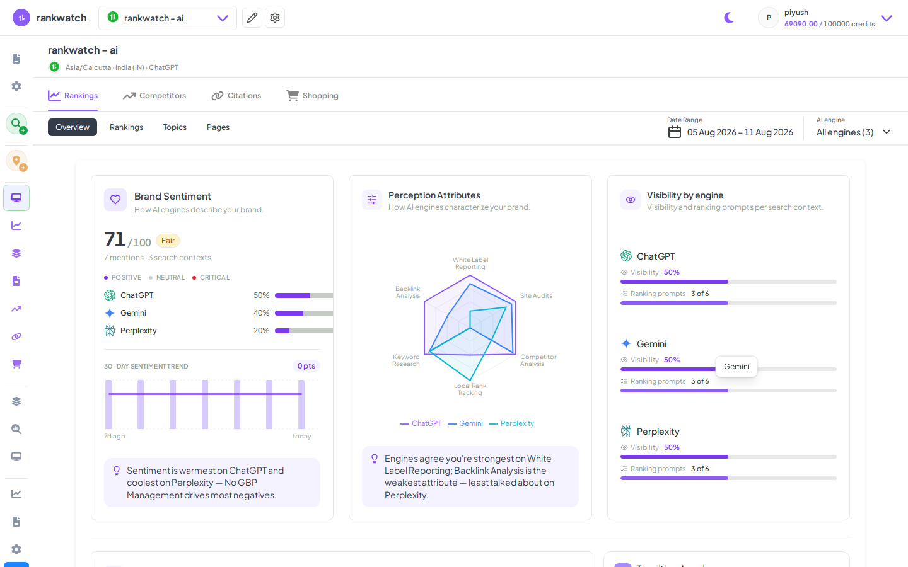Viewport: 908px width, 567px height.
Task: Switch to dark mode with moon icon
Action: (x=729, y=18)
